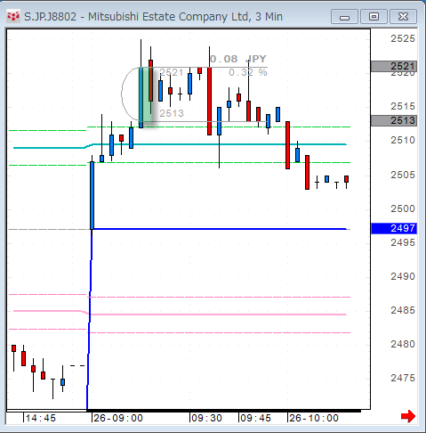Click the 09:45 time marker
This screenshot has height=433, width=426.
pos(255,418)
